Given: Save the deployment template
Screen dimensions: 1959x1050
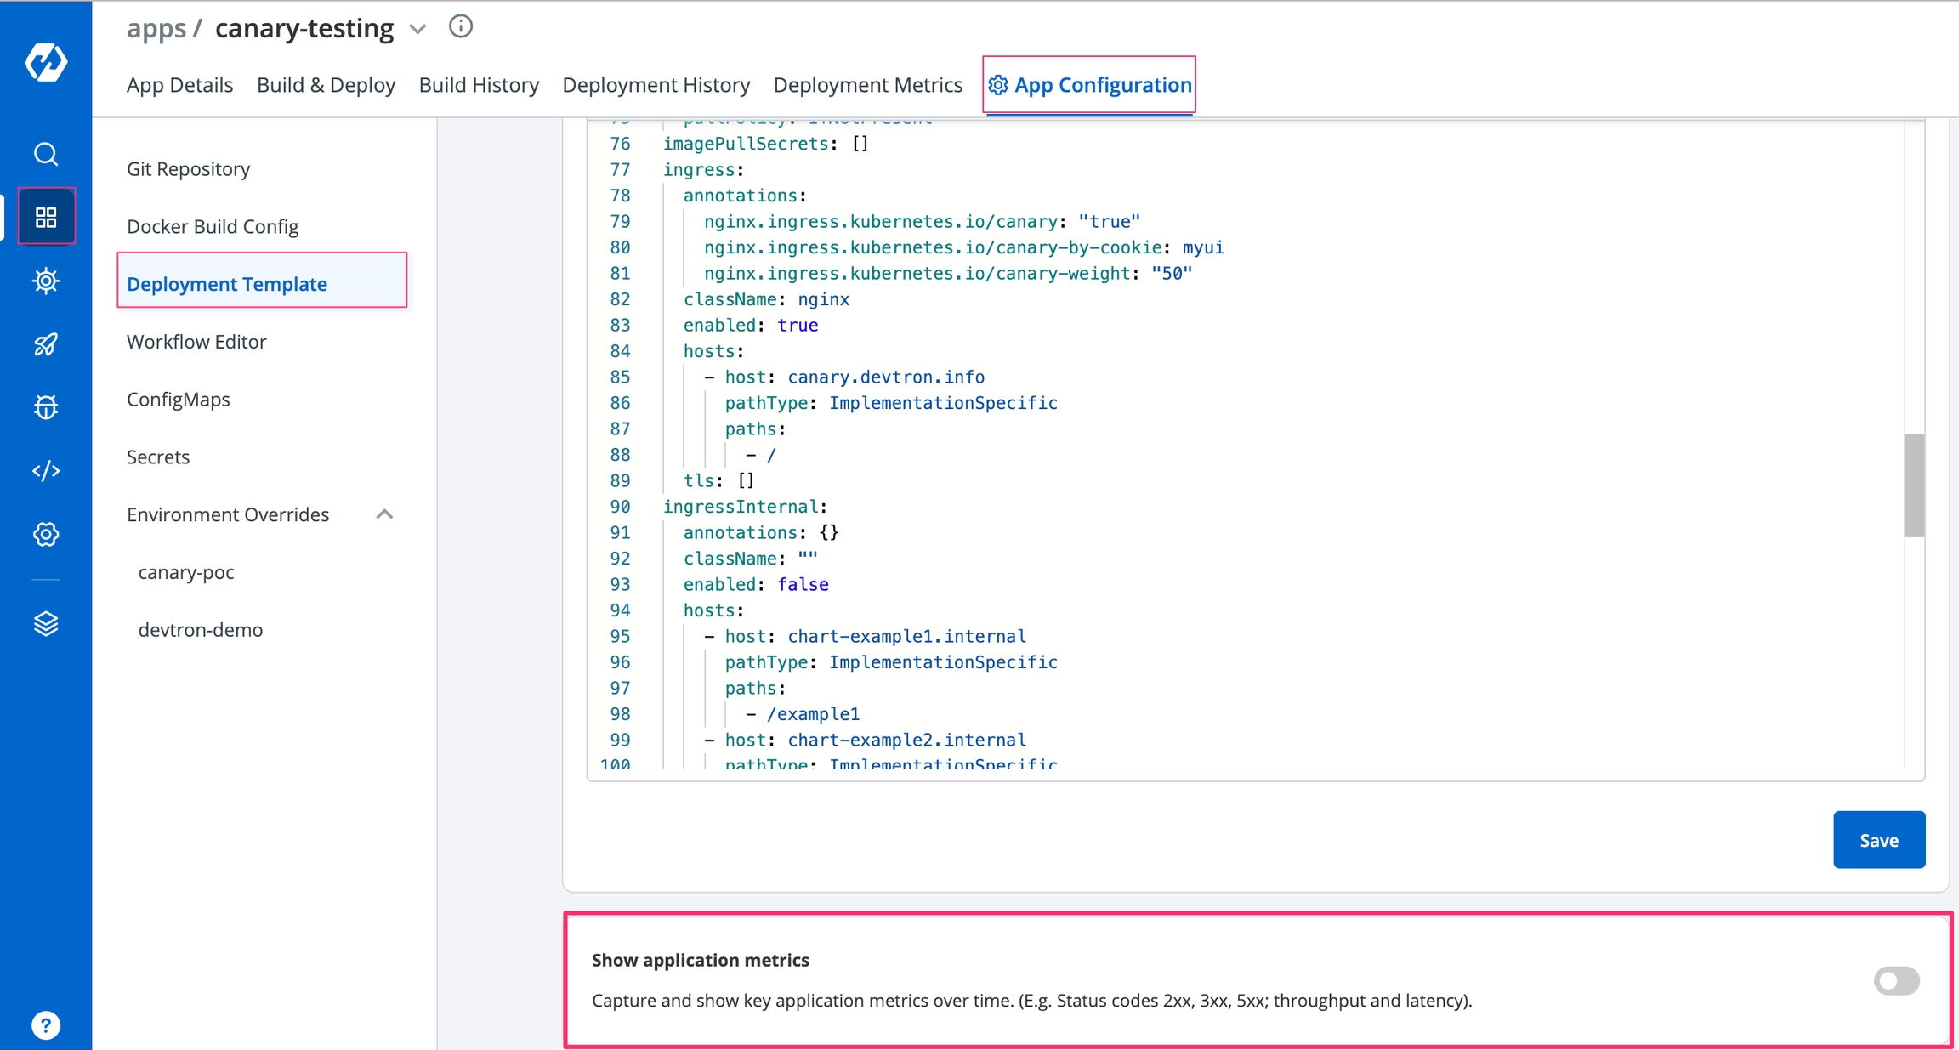Looking at the screenshot, I should click(1878, 840).
